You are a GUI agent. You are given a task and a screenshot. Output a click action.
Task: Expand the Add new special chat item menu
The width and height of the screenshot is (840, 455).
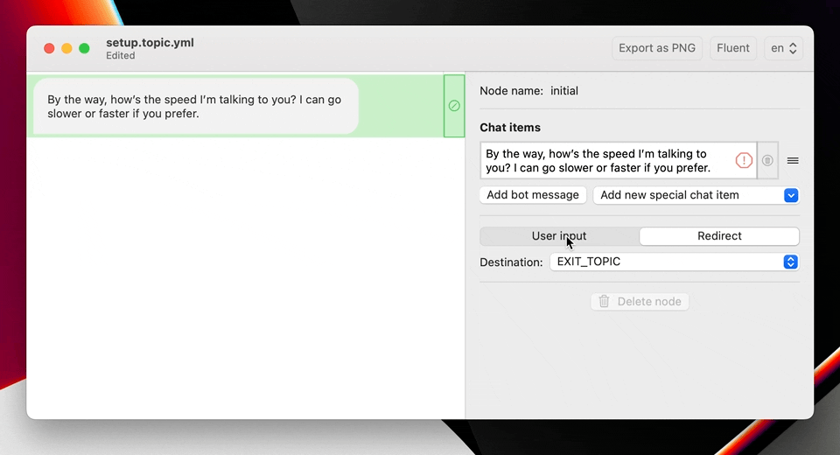click(x=696, y=195)
